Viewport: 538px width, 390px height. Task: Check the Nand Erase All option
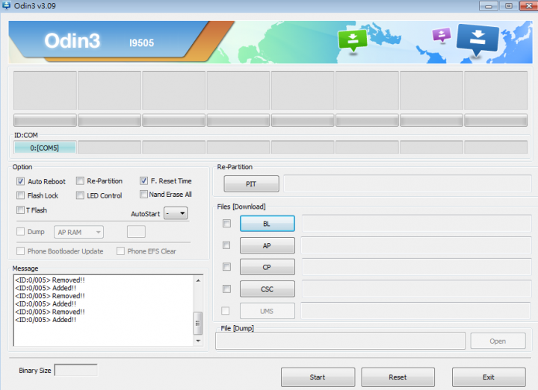click(x=143, y=194)
